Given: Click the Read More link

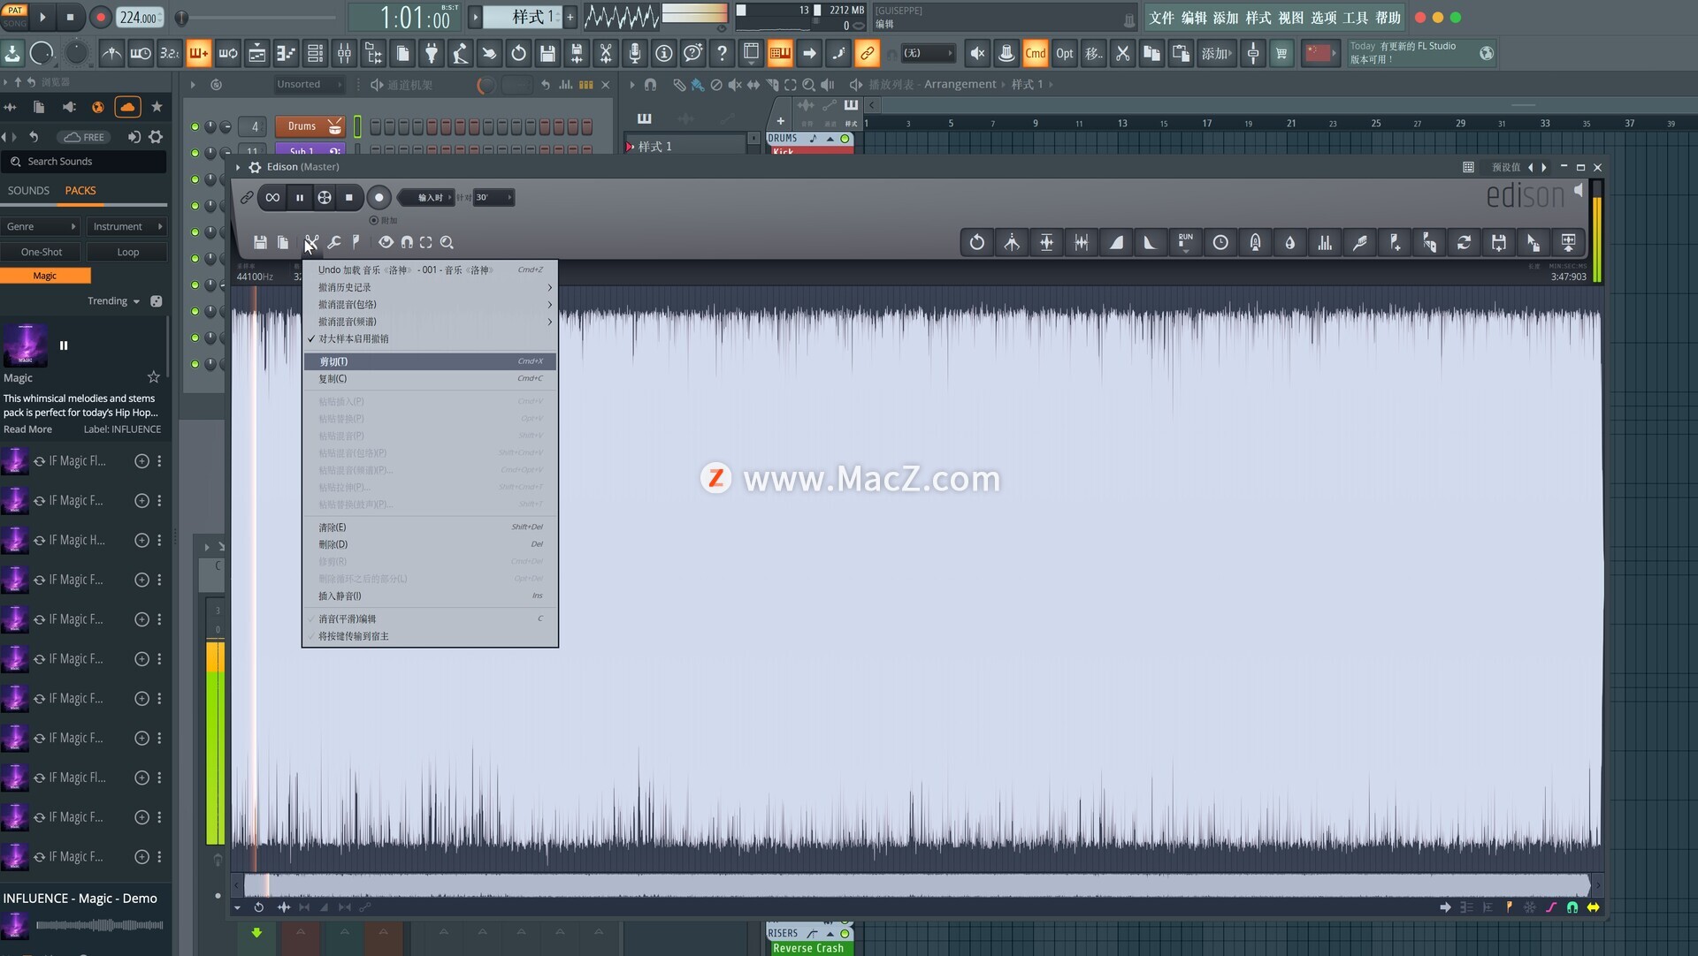Looking at the screenshot, I should (27, 429).
